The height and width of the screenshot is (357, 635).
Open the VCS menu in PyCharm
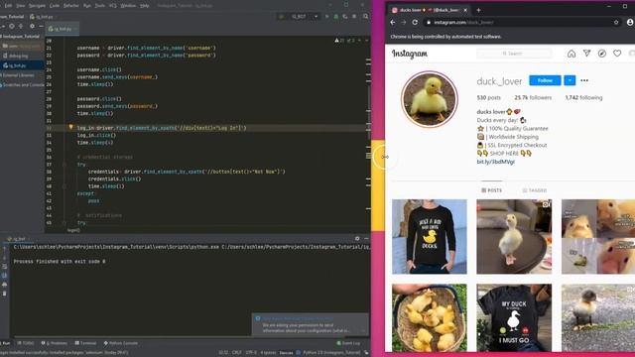pyautogui.click(x=113, y=6)
